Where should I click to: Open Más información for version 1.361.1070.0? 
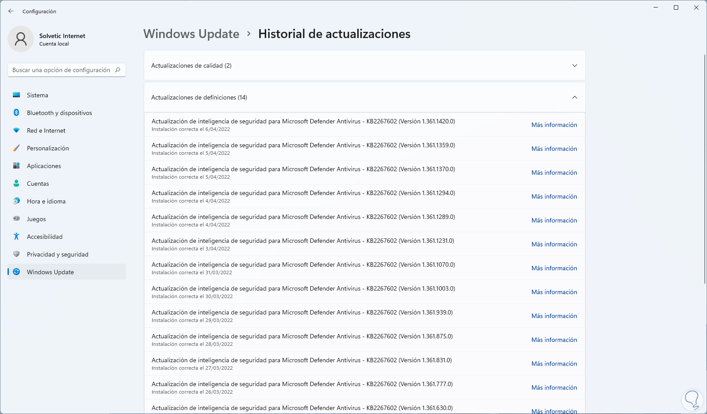554,268
